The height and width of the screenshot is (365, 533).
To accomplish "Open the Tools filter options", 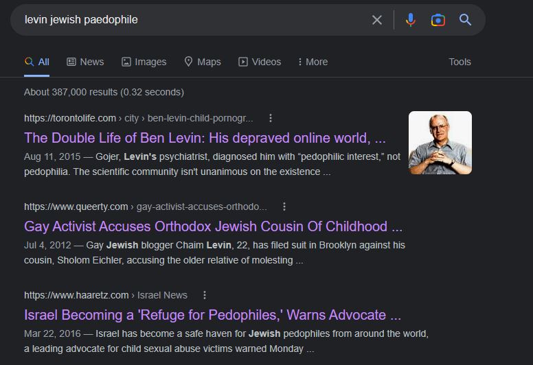I will click(x=460, y=62).
